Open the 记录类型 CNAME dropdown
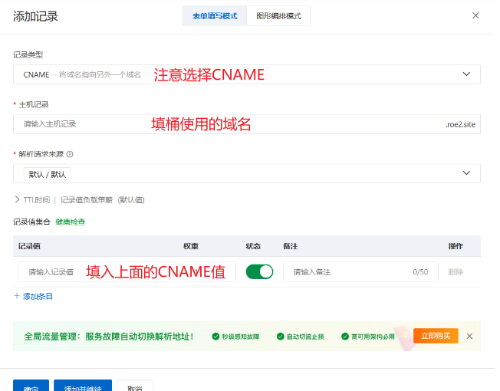 pos(466,74)
